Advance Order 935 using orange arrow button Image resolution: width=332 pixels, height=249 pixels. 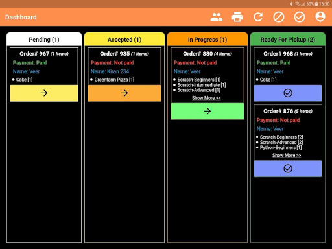(124, 93)
